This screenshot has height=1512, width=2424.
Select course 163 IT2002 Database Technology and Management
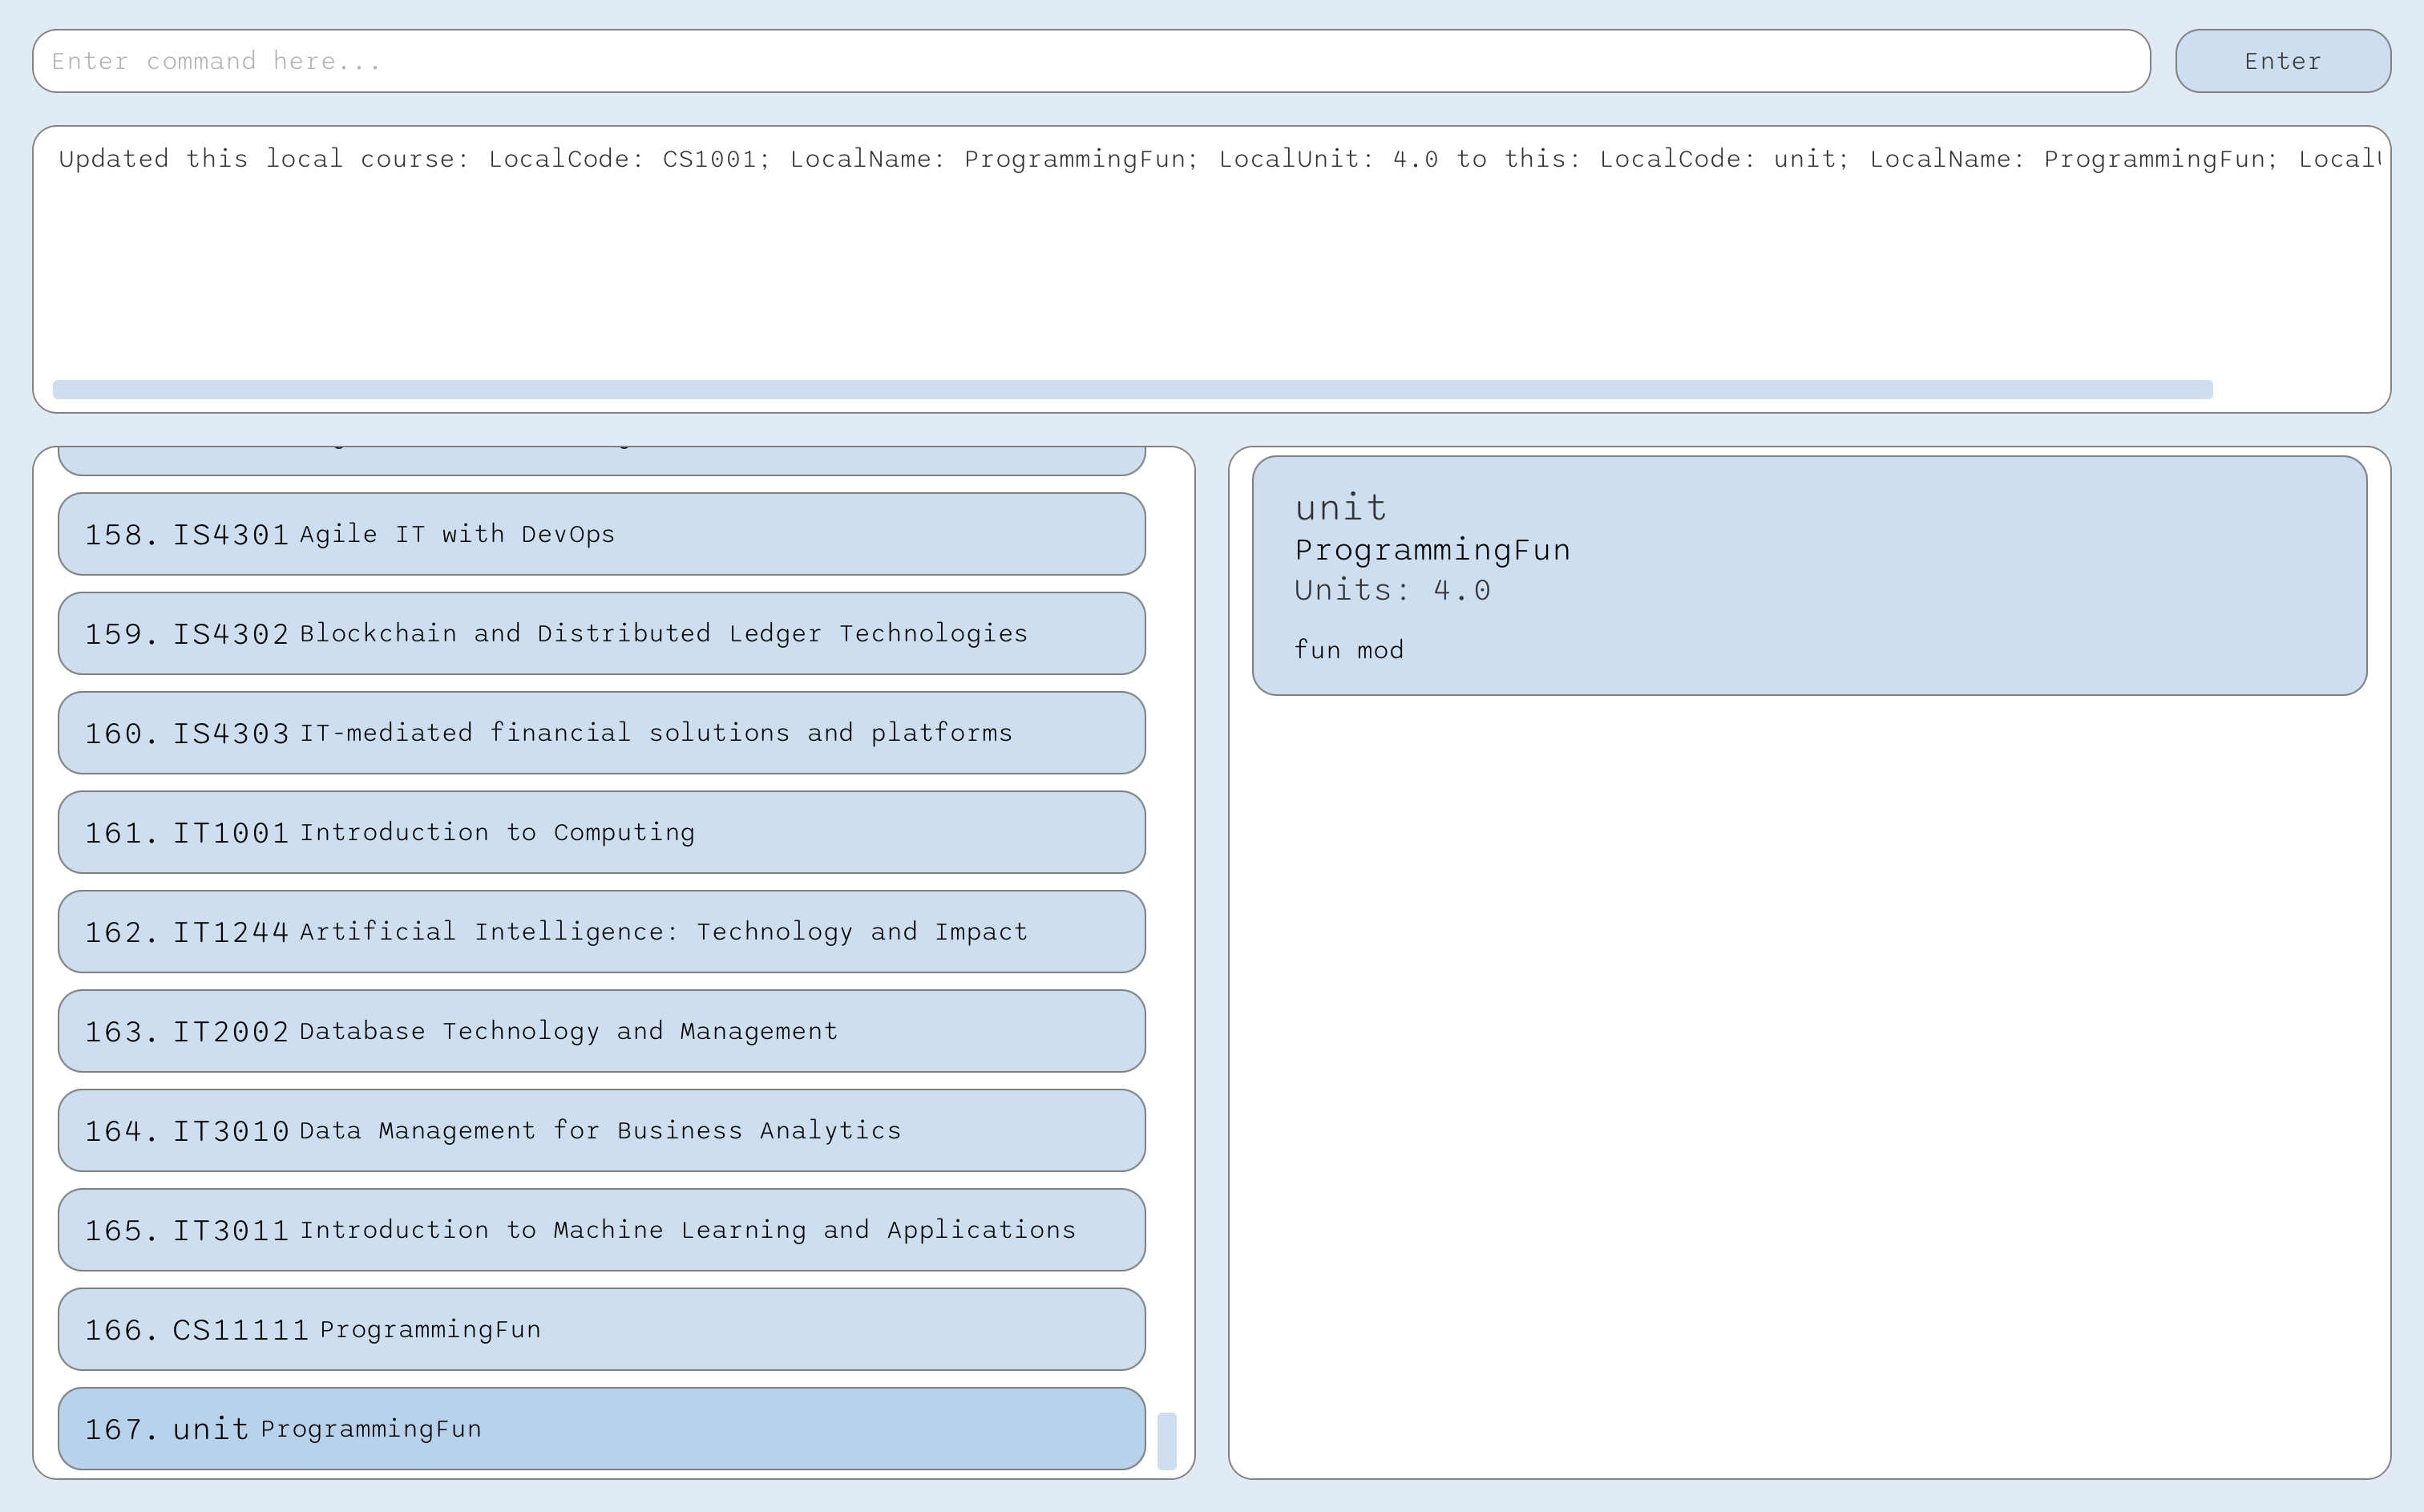[x=600, y=1031]
